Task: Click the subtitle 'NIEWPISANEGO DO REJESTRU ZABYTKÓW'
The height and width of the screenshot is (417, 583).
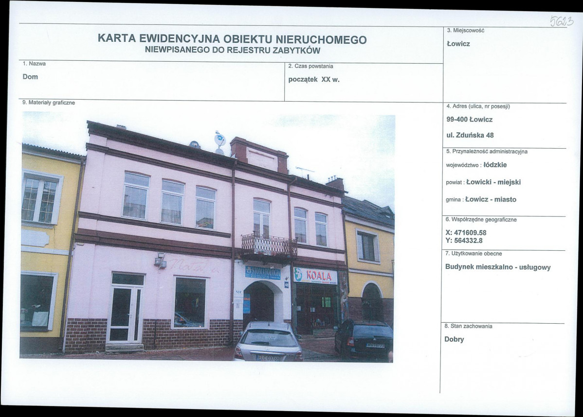Action: coord(233,51)
